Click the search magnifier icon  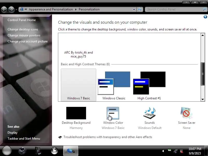point(204,9)
